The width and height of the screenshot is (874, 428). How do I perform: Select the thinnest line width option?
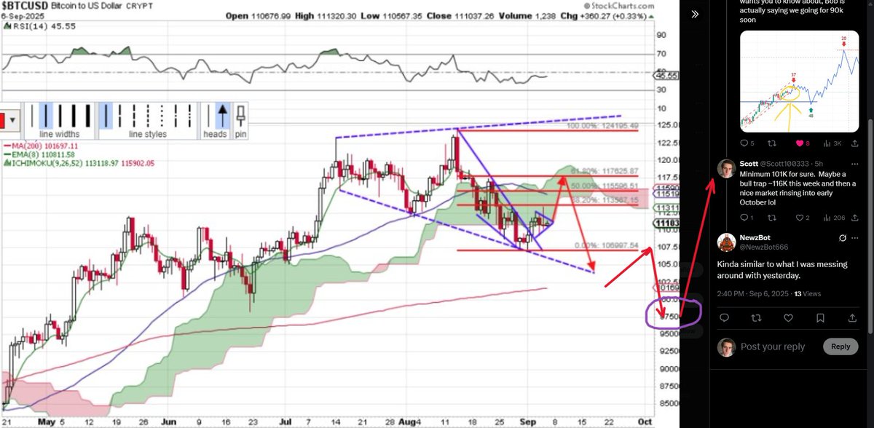coord(32,116)
